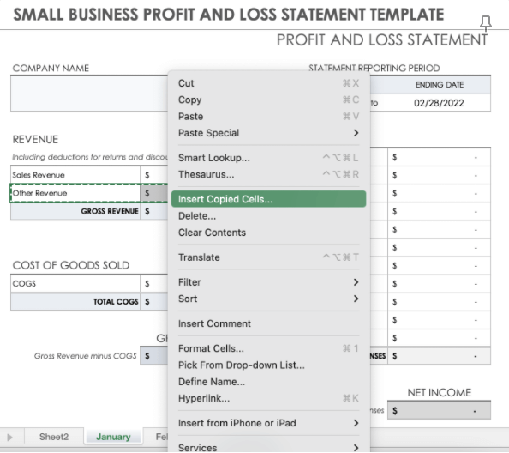The image size is (509, 453).
Task: Choose Cut from the context menu
Action: (268, 83)
